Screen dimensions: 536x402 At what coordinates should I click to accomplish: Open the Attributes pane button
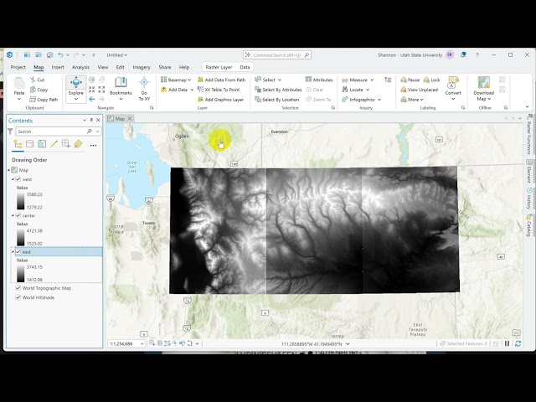pyautogui.click(x=318, y=80)
